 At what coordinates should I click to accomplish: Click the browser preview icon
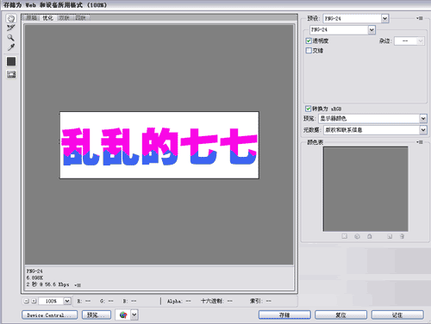tap(123, 315)
